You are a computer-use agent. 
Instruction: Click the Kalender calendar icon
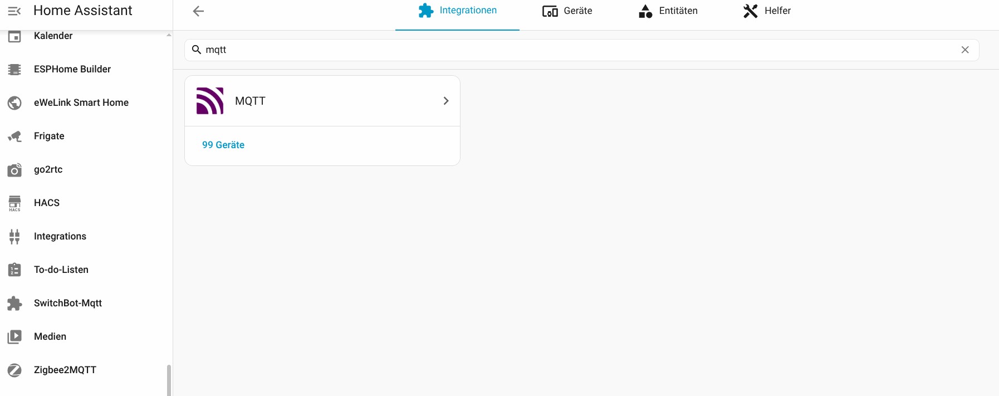[x=14, y=36]
